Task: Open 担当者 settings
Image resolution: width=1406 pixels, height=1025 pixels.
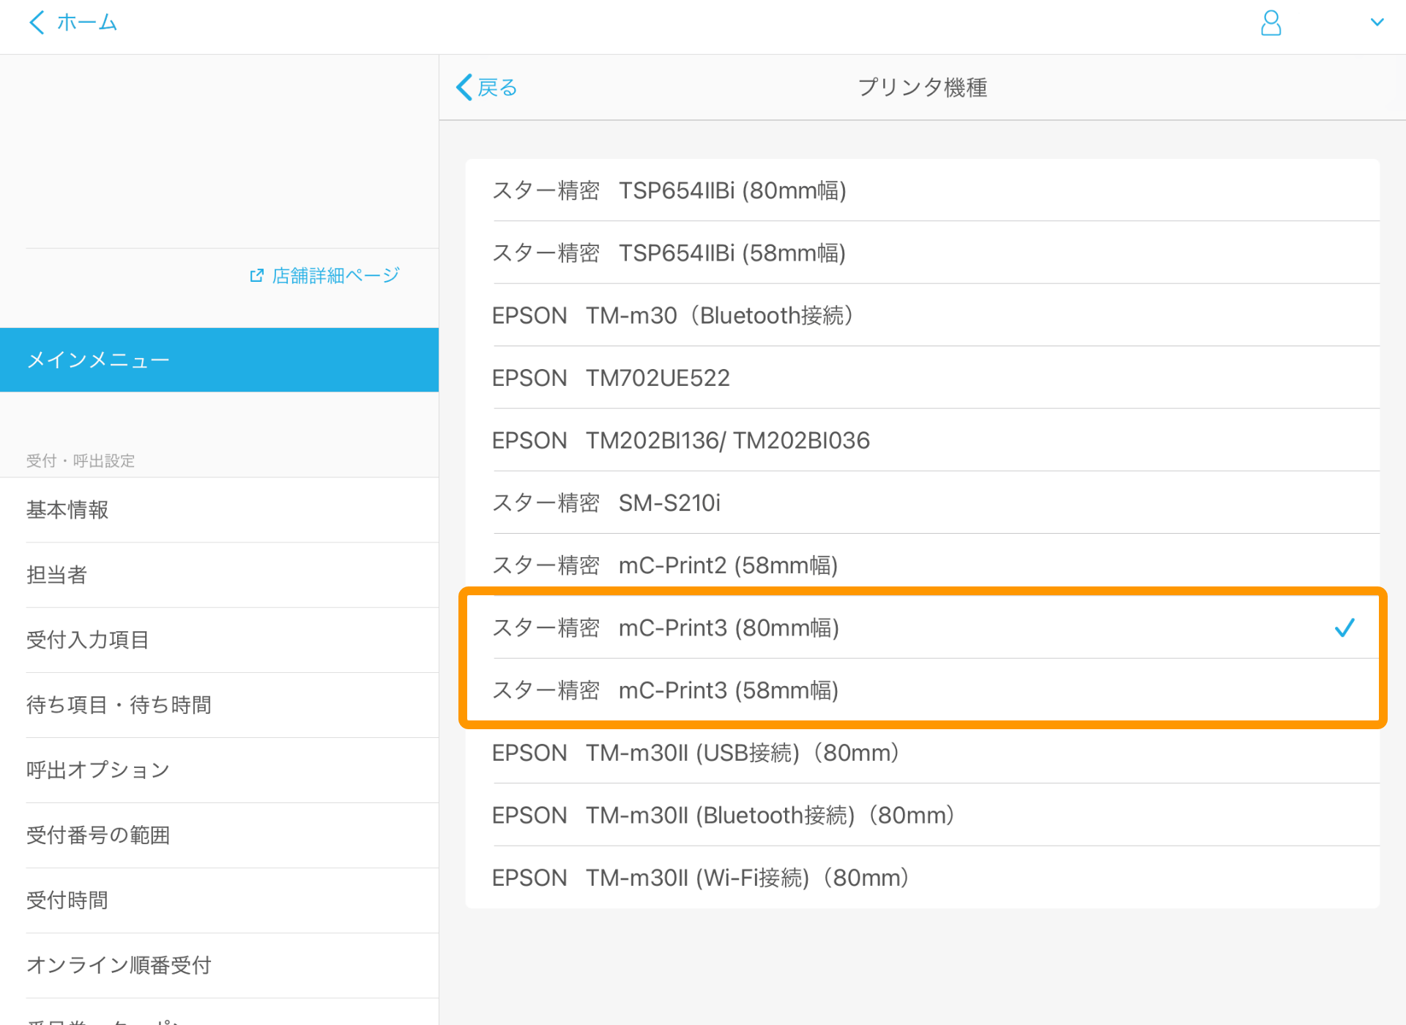Action: pyautogui.click(x=219, y=575)
